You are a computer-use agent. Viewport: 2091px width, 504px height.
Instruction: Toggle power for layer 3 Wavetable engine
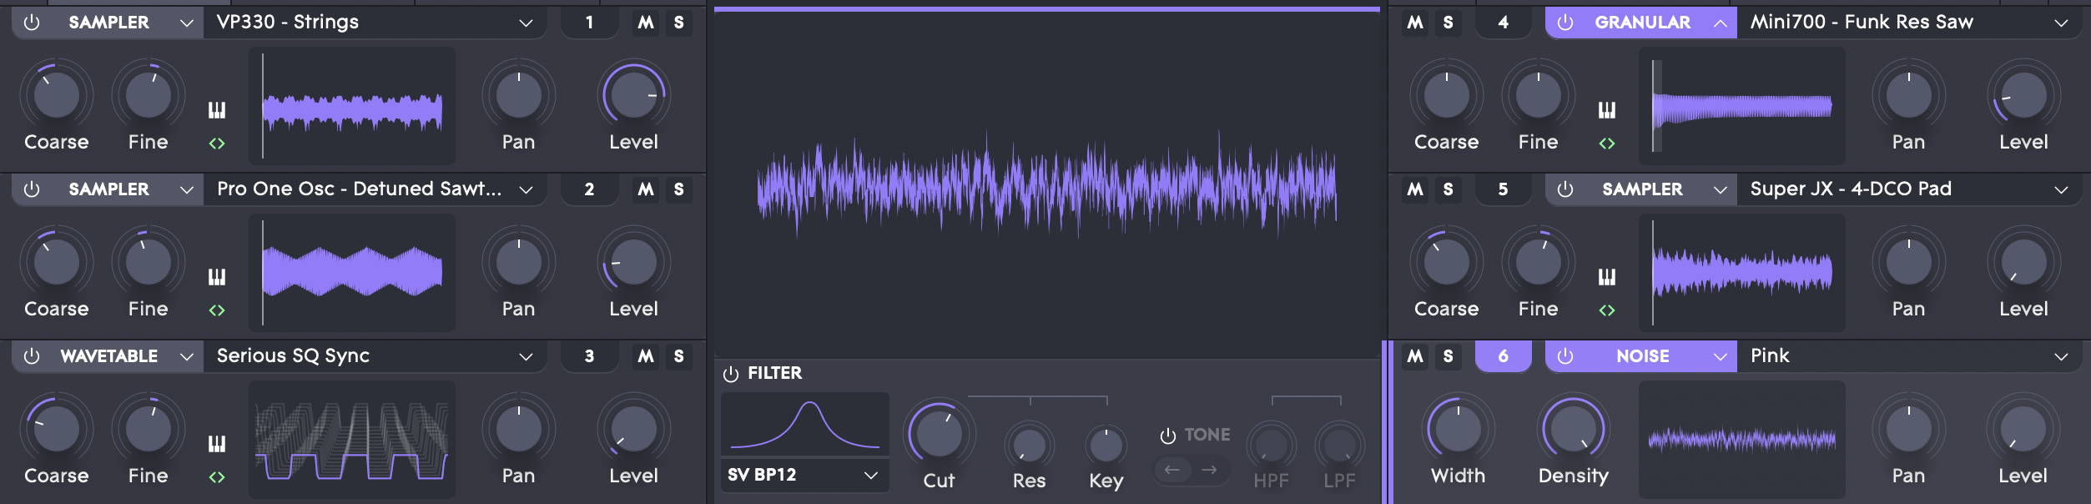click(x=32, y=356)
